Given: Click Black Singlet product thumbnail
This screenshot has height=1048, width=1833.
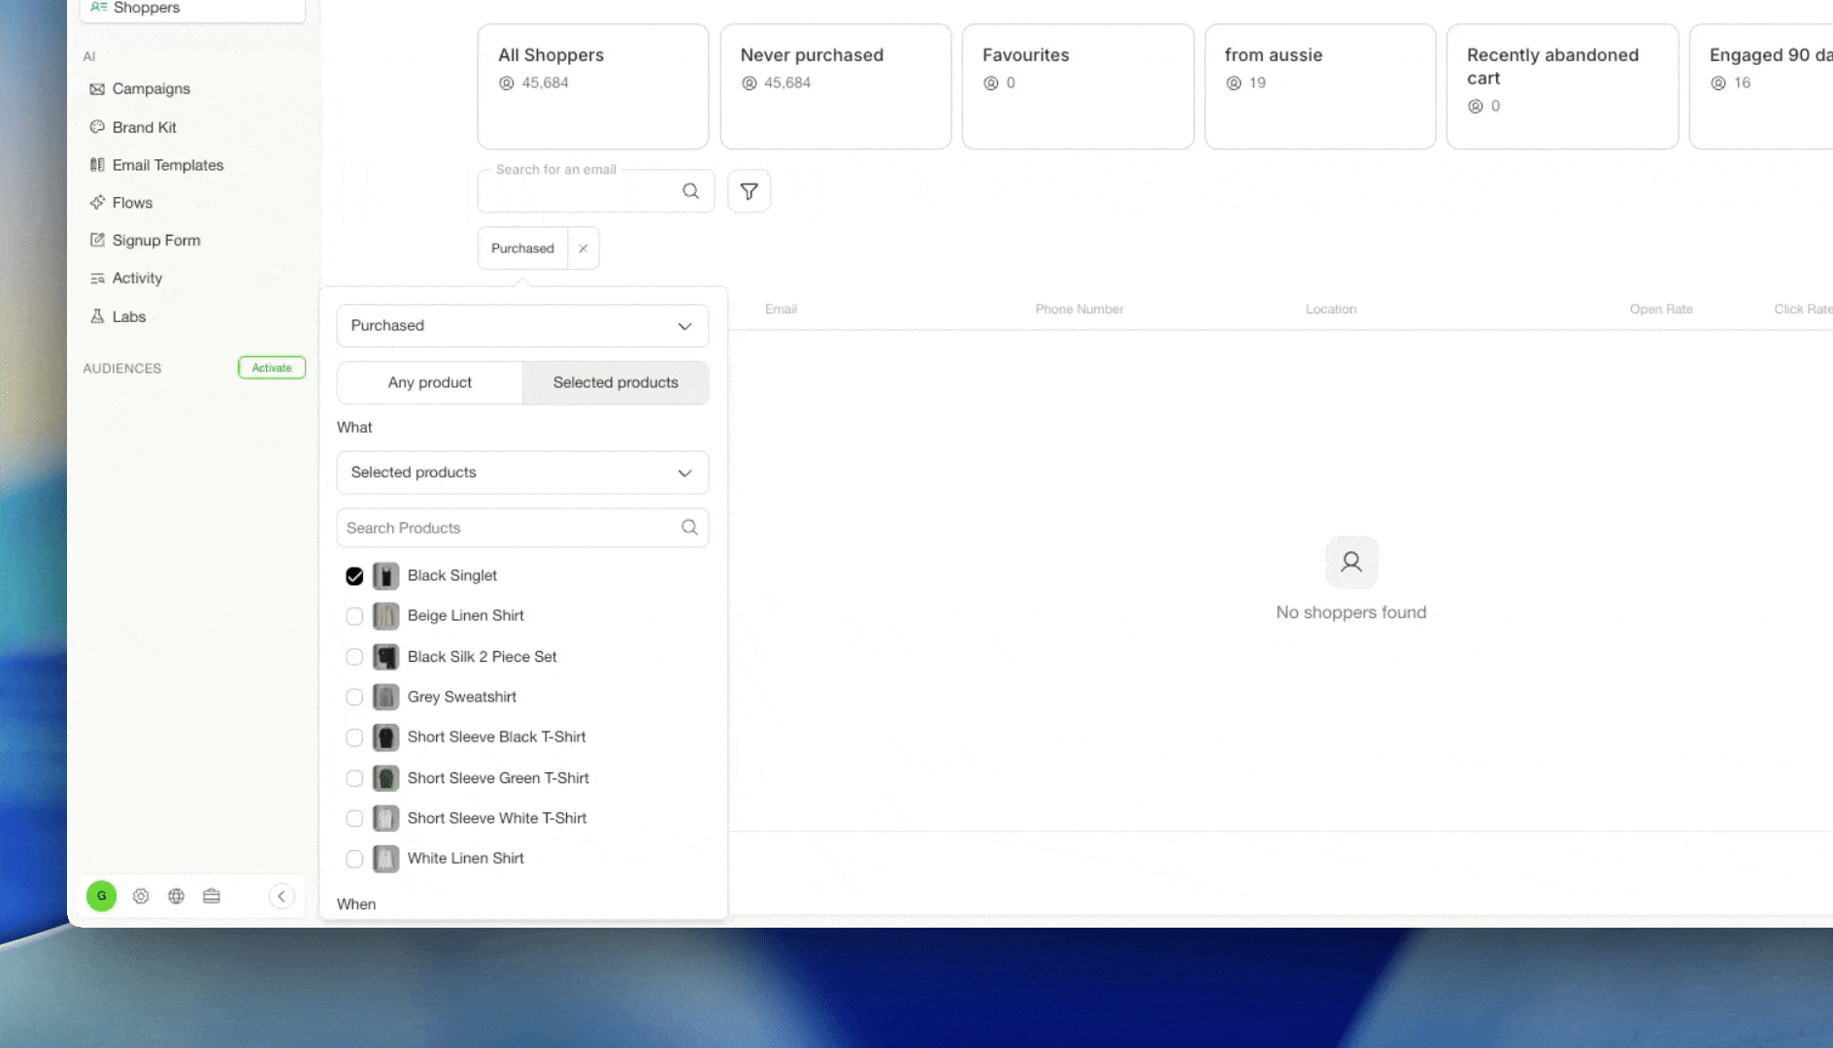Looking at the screenshot, I should click(x=385, y=576).
